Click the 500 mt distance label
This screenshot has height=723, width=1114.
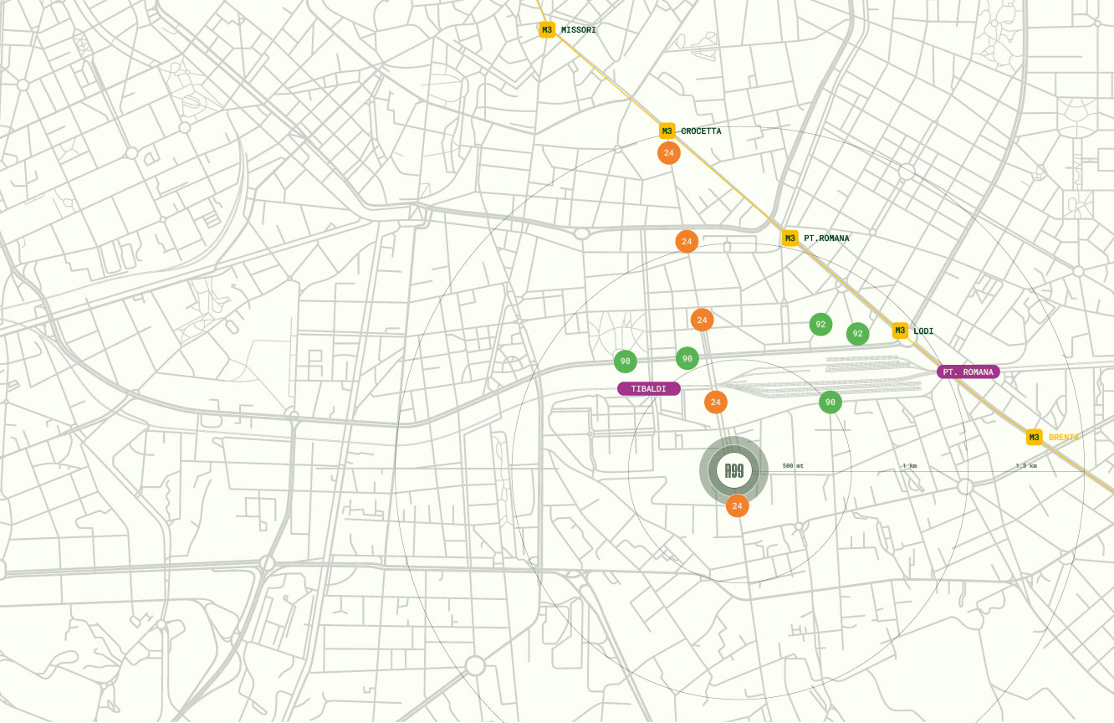coord(793,465)
